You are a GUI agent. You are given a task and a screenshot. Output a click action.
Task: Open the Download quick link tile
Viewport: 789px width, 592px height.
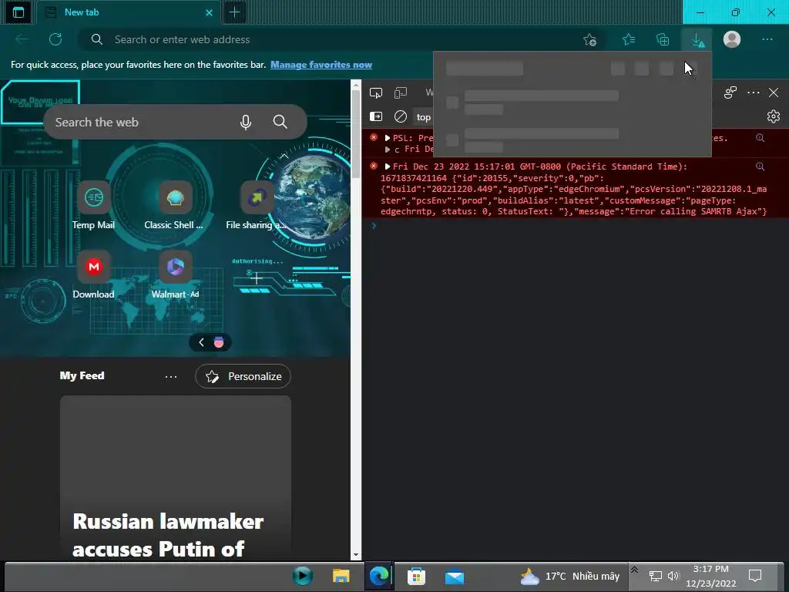[93, 275]
